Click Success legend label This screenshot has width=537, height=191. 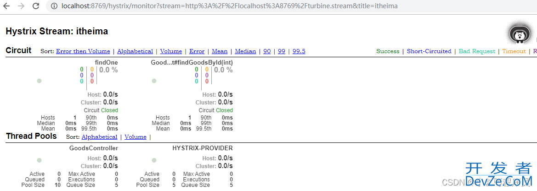[388, 51]
